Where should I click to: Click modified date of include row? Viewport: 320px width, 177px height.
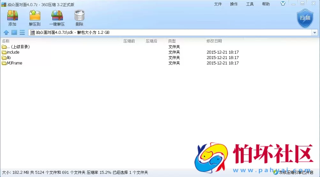(223, 52)
